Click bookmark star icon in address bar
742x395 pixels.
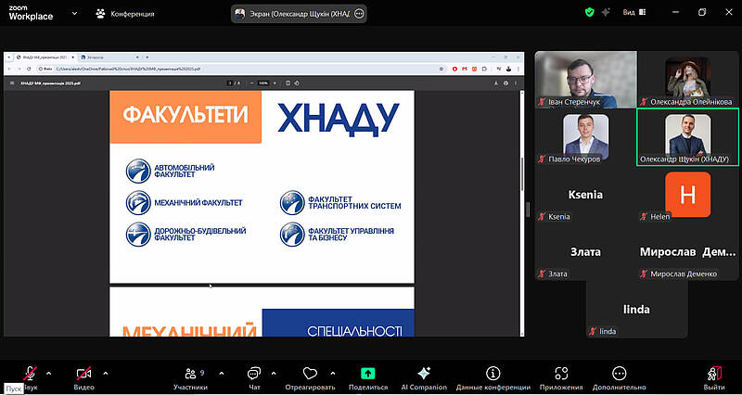coord(441,69)
